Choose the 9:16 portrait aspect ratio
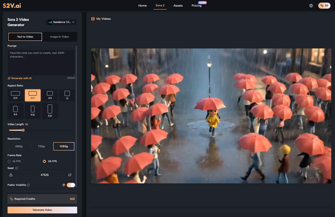The width and height of the screenshot is (335, 217). point(33,111)
